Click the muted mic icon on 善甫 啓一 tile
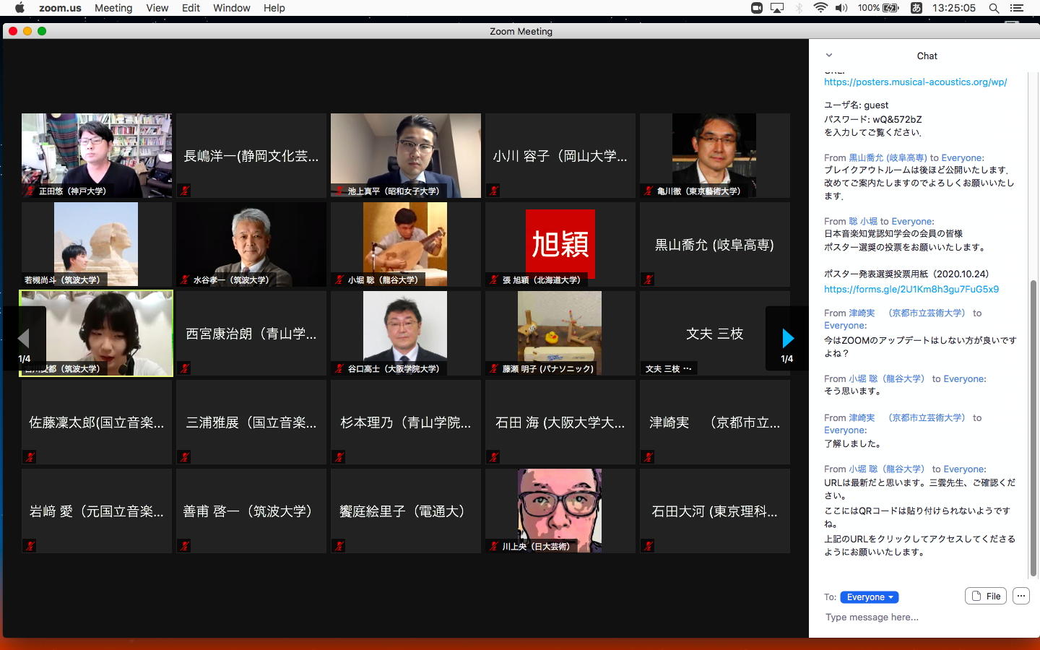 [x=184, y=546]
